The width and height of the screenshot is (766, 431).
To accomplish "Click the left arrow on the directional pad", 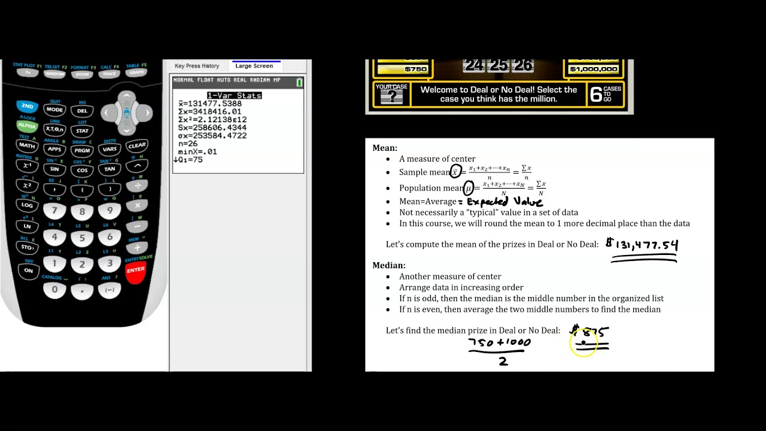I will click(x=108, y=113).
